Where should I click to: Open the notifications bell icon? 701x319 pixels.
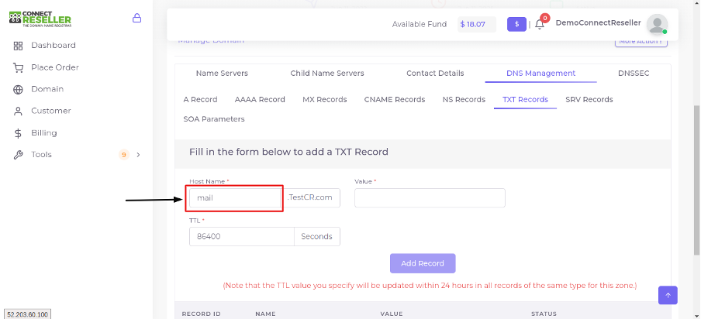[x=540, y=25]
